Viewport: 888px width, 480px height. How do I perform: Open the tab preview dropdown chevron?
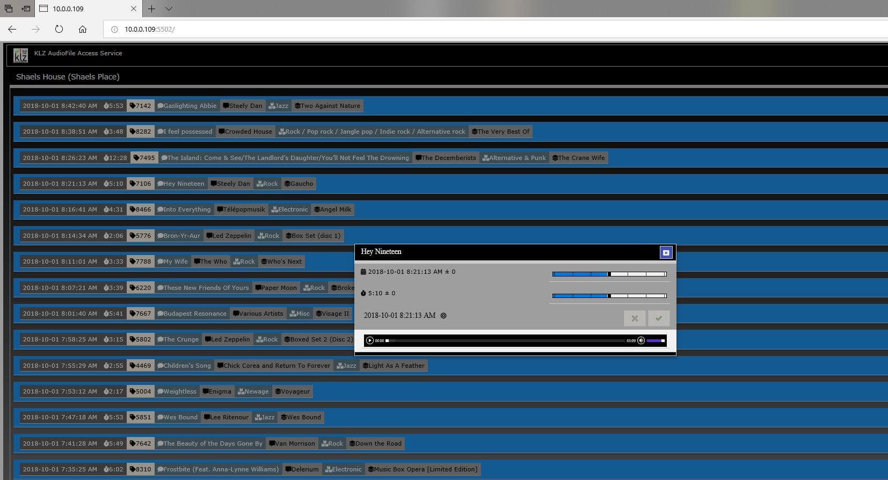click(x=169, y=9)
